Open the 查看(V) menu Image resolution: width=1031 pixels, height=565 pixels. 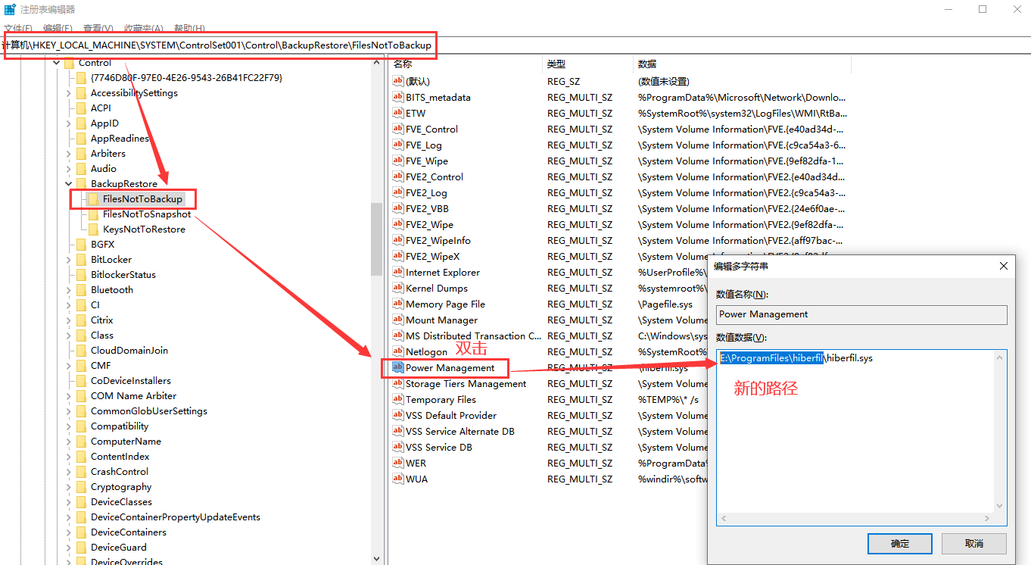click(x=98, y=28)
